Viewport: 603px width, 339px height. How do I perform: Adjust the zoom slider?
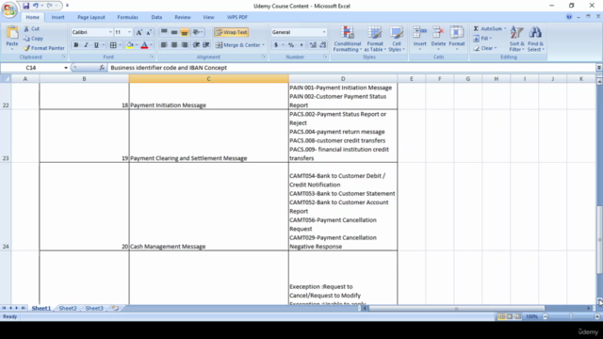[x=571, y=316]
